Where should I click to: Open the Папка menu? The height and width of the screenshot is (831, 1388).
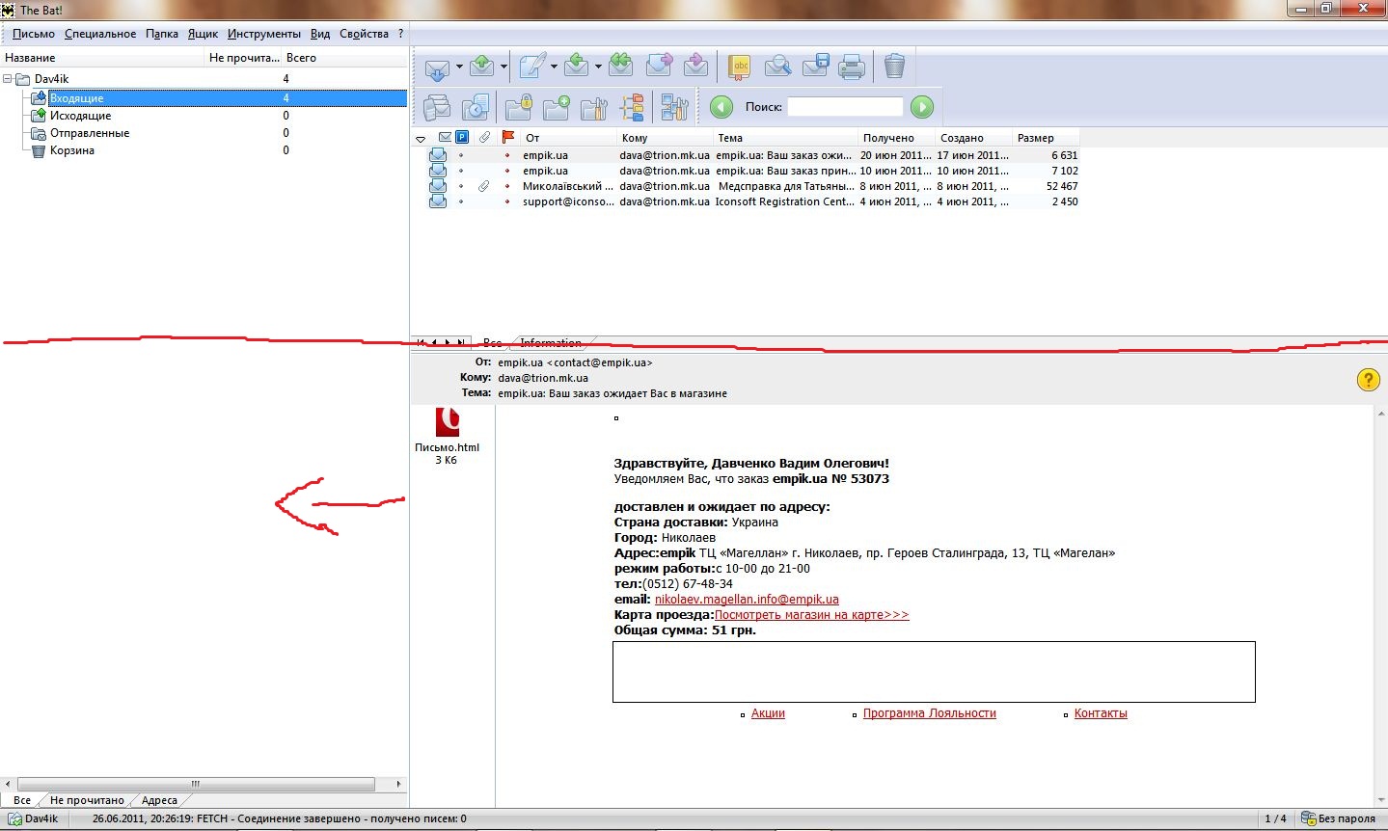point(162,34)
